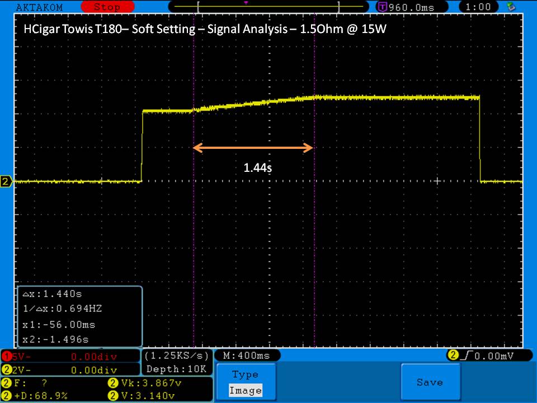Viewport: 537px width, 403px height.
Task: Open the Type Image selector
Action: pyautogui.click(x=246, y=382)
